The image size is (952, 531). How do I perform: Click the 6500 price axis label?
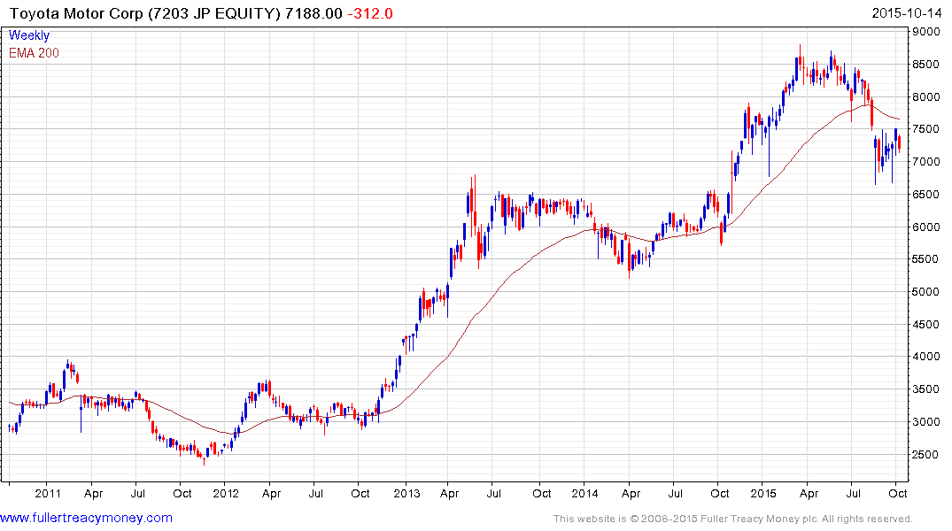(x=926, y=195)
